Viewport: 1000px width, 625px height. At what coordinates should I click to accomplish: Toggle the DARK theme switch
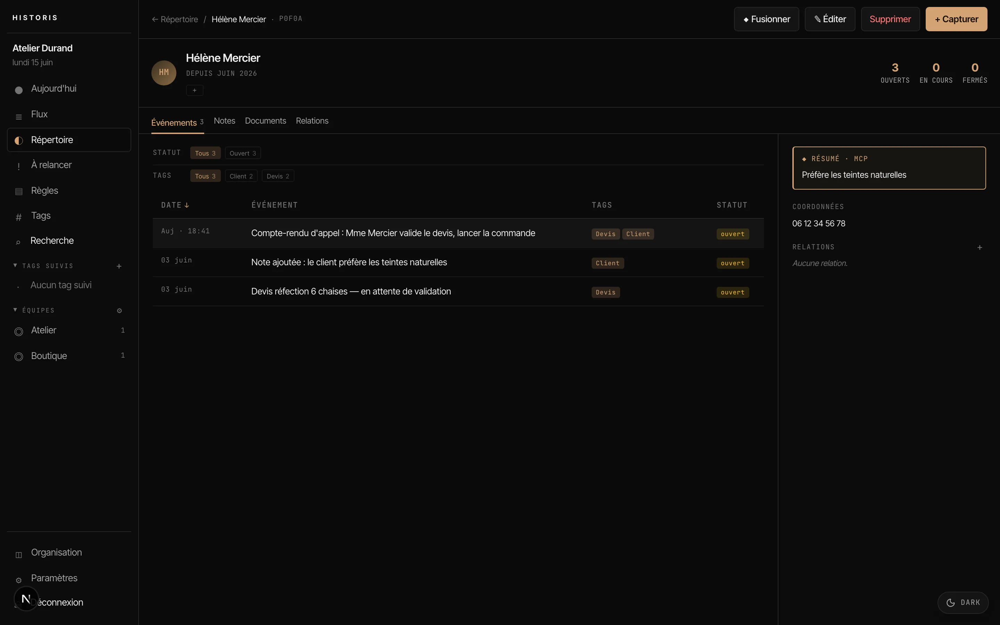coord(963,602)
